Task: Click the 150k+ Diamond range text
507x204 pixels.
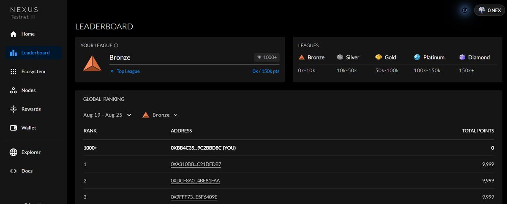Action: 466,70
